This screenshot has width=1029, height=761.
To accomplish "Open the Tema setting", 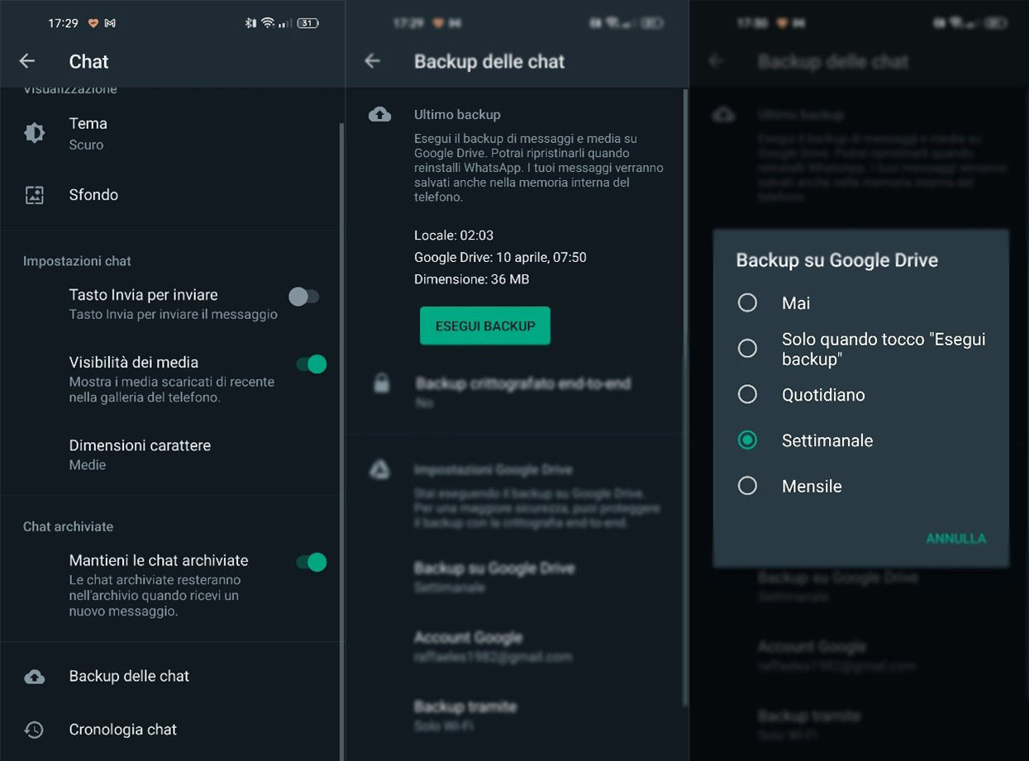I will 171,133.
